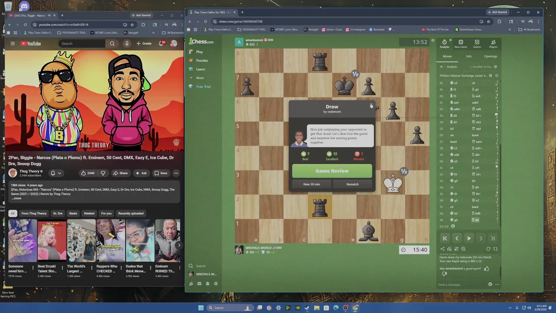
Task: Open the WROYALS-W profile in sidebar
Action: click(x=202, y=274)
